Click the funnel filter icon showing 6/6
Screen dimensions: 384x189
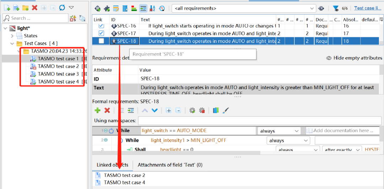336,8
